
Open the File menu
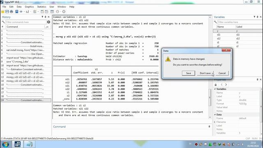pos(4,7)
